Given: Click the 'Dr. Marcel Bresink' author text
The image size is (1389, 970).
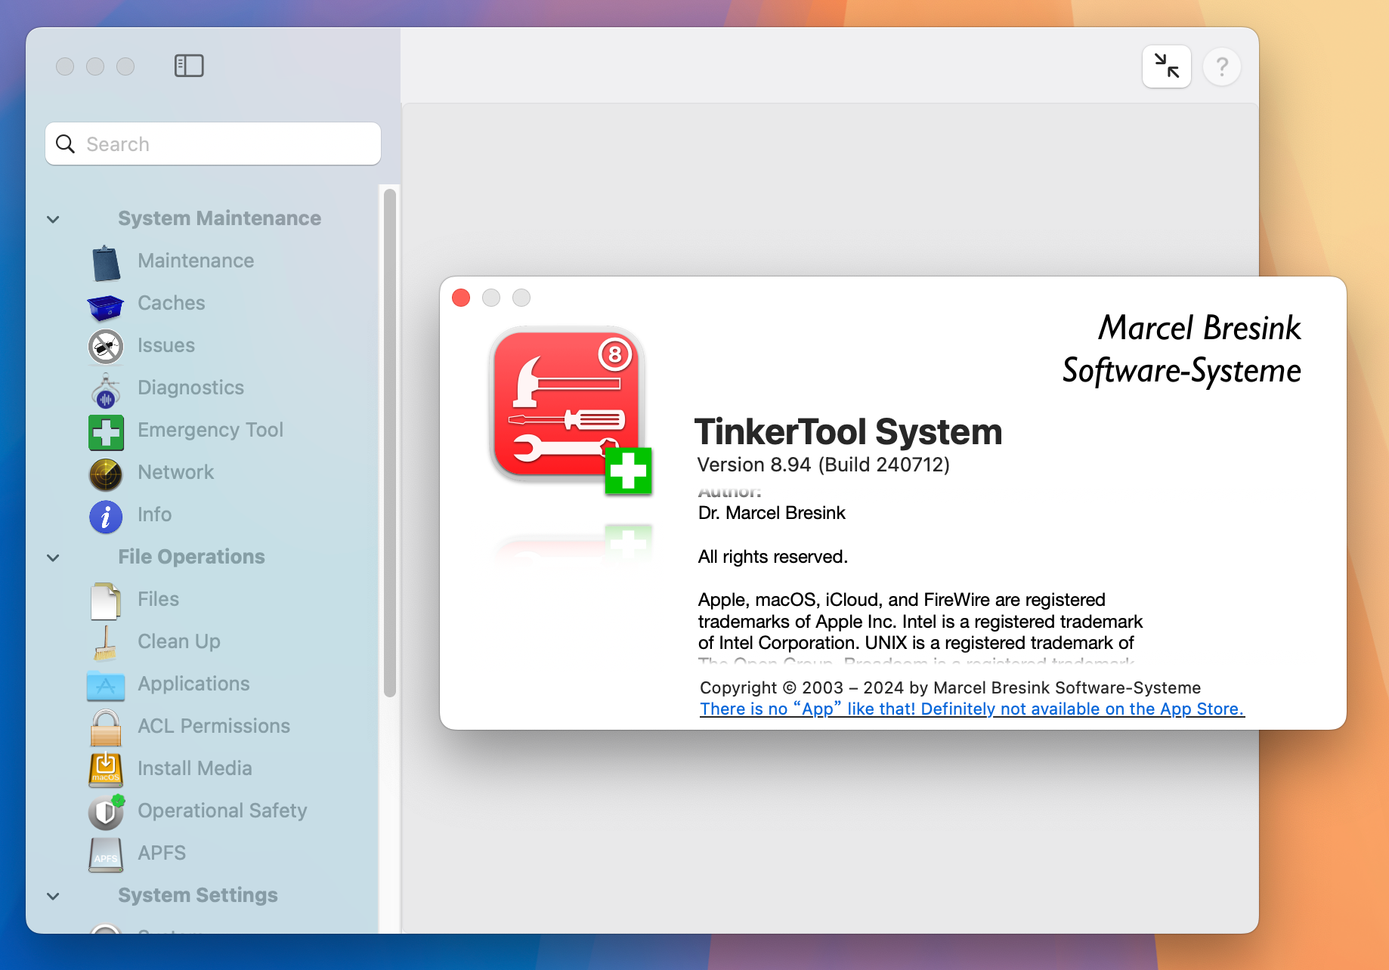Looking at the screenshot, I should click(x=772, y=513).
